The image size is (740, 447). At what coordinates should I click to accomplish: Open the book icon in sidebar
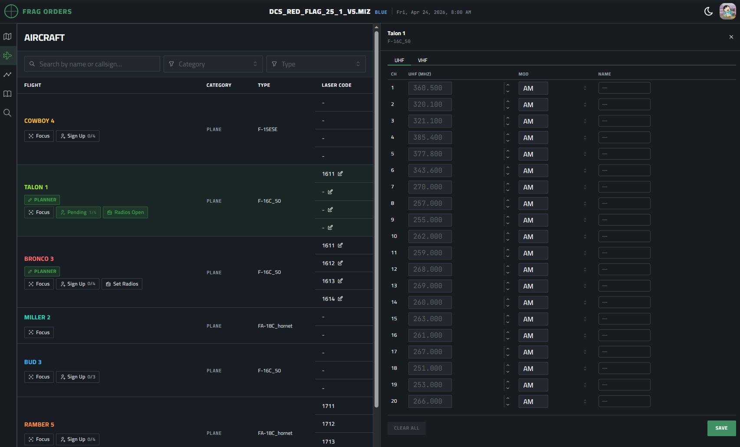point(7,94)
